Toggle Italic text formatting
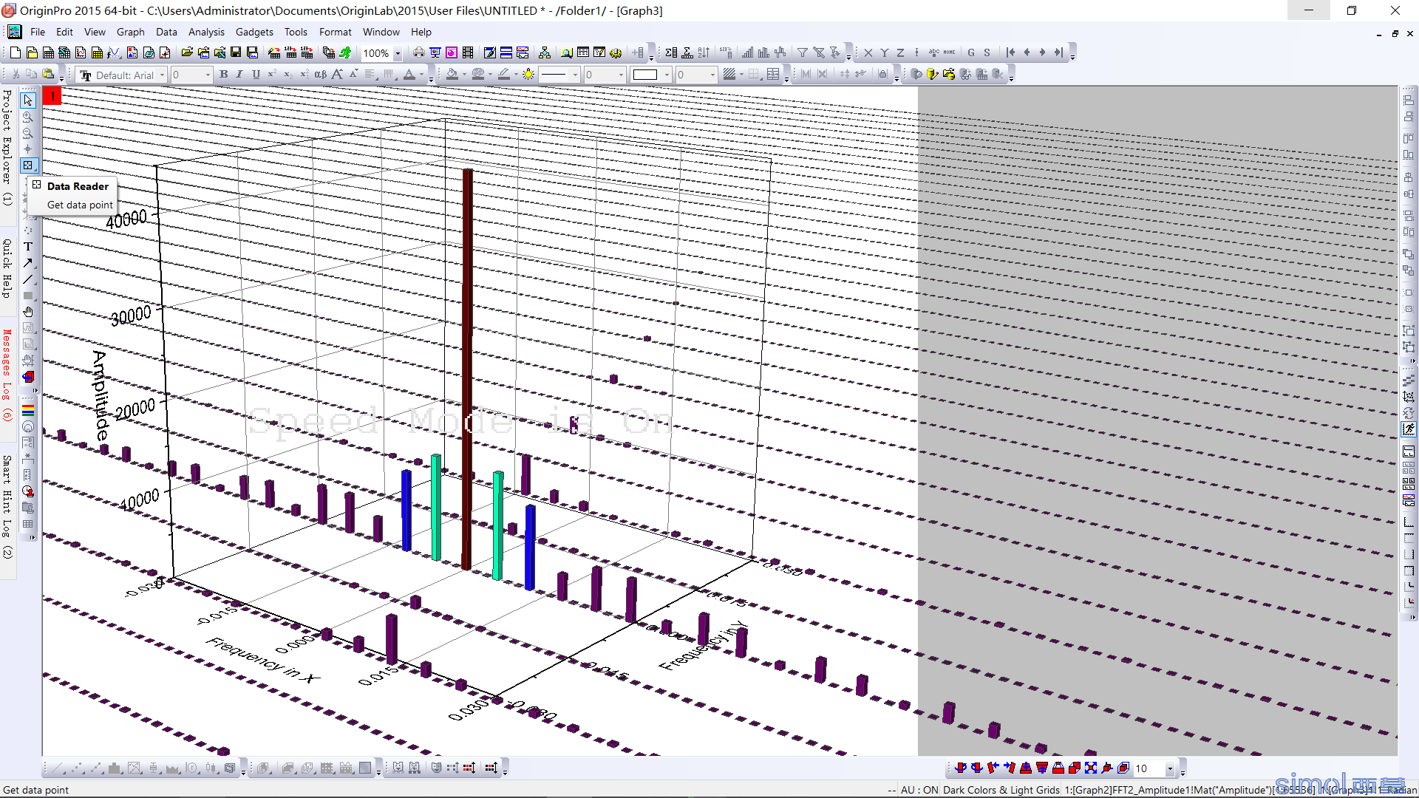 (239, 75)
